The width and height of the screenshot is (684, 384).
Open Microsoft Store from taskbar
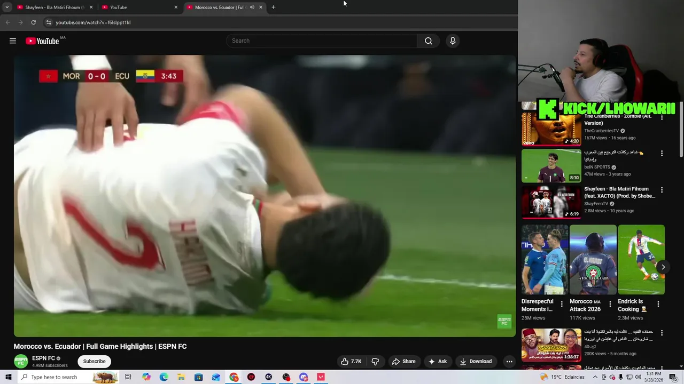pos(199,377)
